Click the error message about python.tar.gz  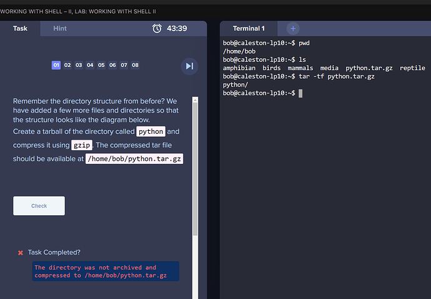[x=105, y=271]
